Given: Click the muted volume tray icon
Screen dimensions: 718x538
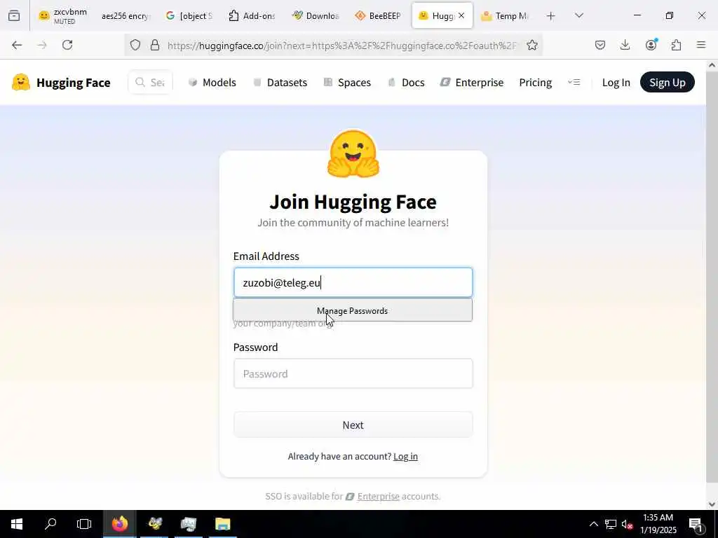Looking at the screenshot, I should (628, 524).
